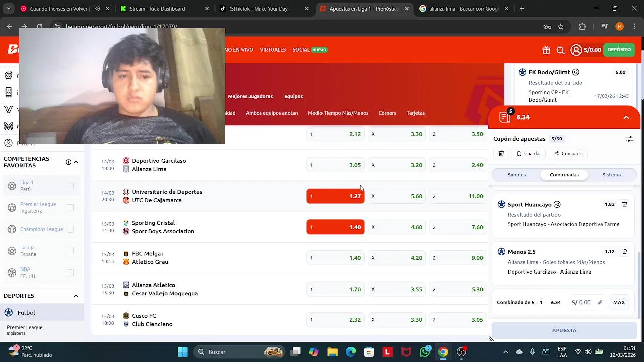
Task: Open Windows Start menu
Action: [183, 352]
